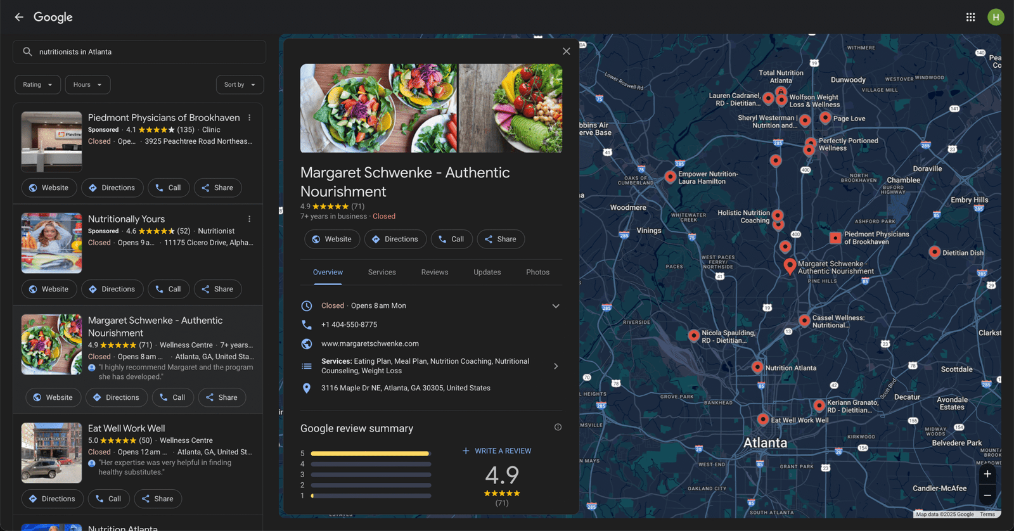Open the Google apps grid

pyautogui.click(x=970, y=17)
